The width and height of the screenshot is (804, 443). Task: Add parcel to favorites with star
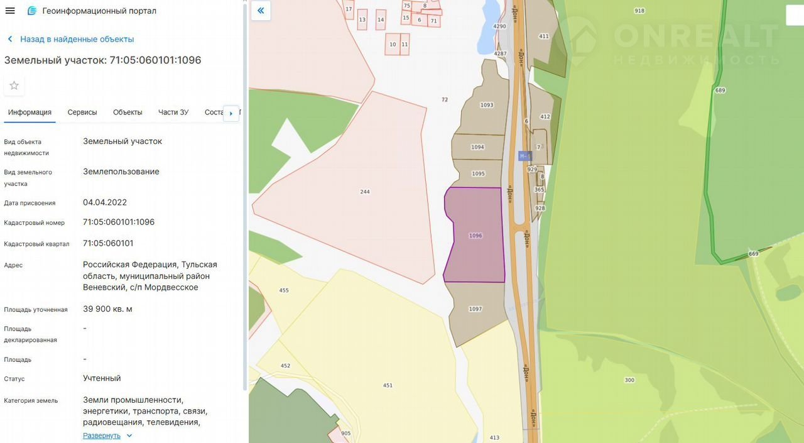tap(14, 85)
